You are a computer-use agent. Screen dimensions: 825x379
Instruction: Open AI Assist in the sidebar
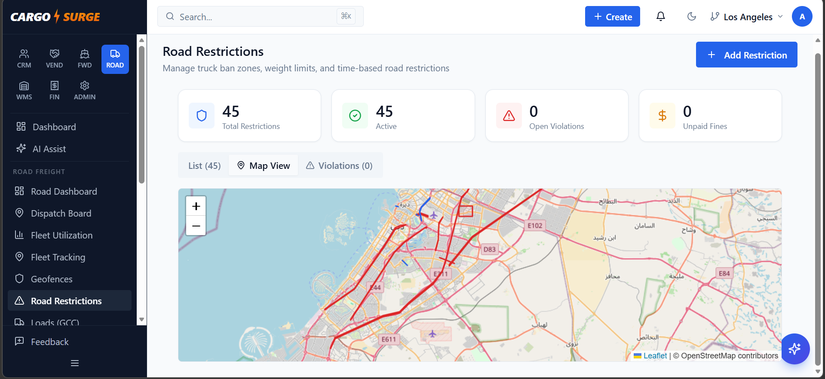click(x=70, y=149)
